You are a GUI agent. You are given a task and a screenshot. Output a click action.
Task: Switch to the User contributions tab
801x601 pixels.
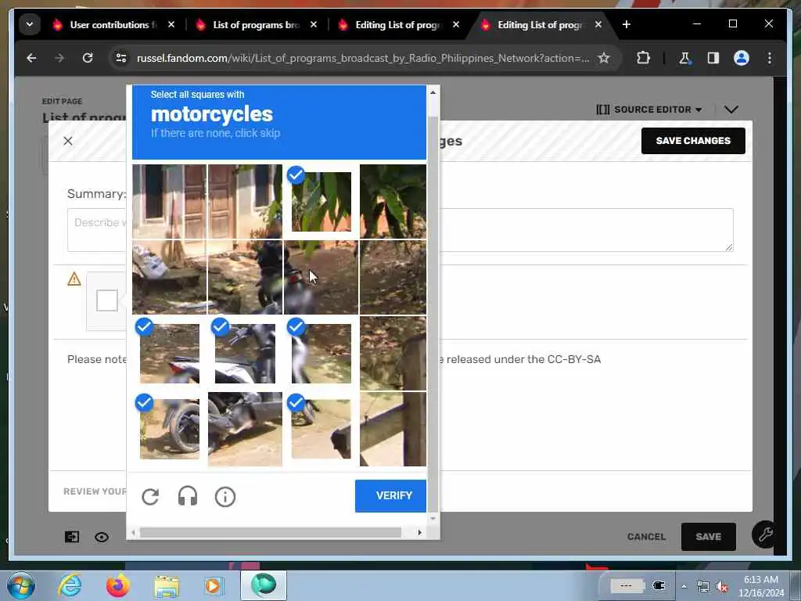[113, 24]
